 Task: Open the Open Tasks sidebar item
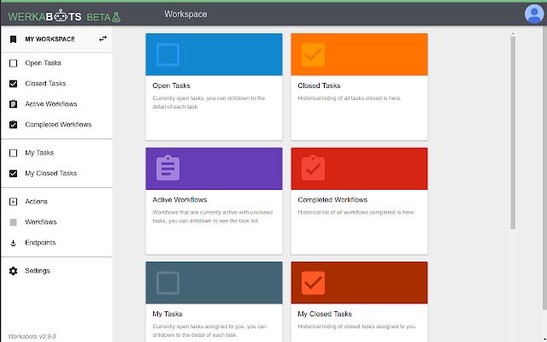coord(56,63)
